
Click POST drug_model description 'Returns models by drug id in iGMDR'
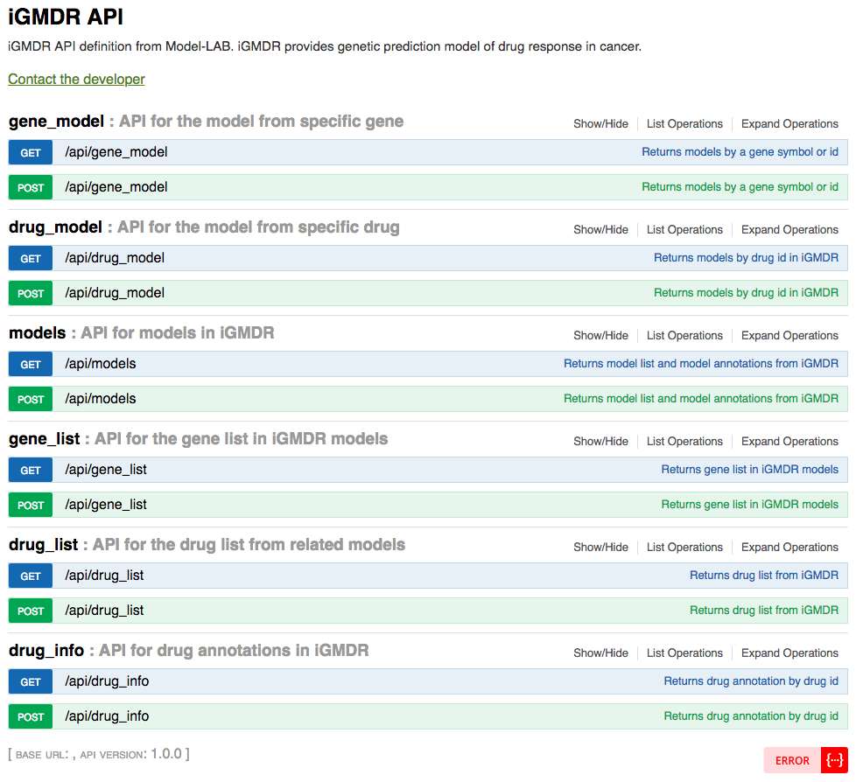[x=746, y=293]
